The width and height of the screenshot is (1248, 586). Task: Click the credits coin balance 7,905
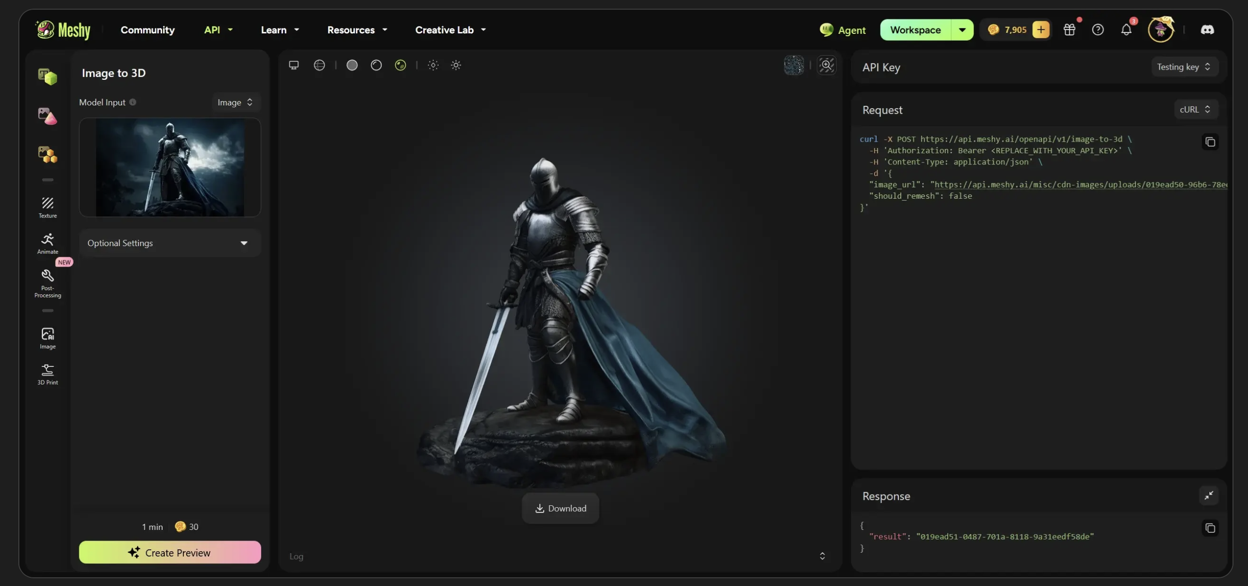pyautogui.click(x=1007, y=30)
